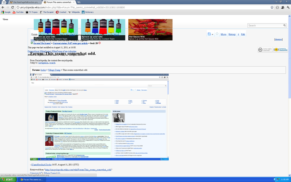The width and height of the screenshot is (291, 182).
Task: Expand the share dropdown beside the watch star
Action: point(211,34)
